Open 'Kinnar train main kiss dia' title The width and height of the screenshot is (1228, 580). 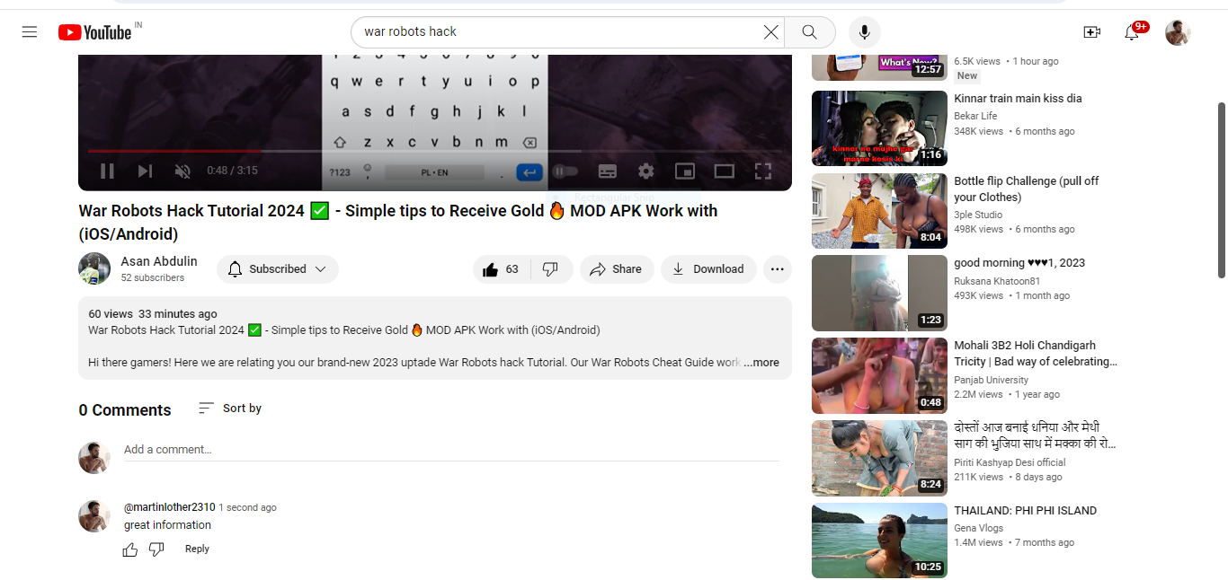[x=1018, y=99]
